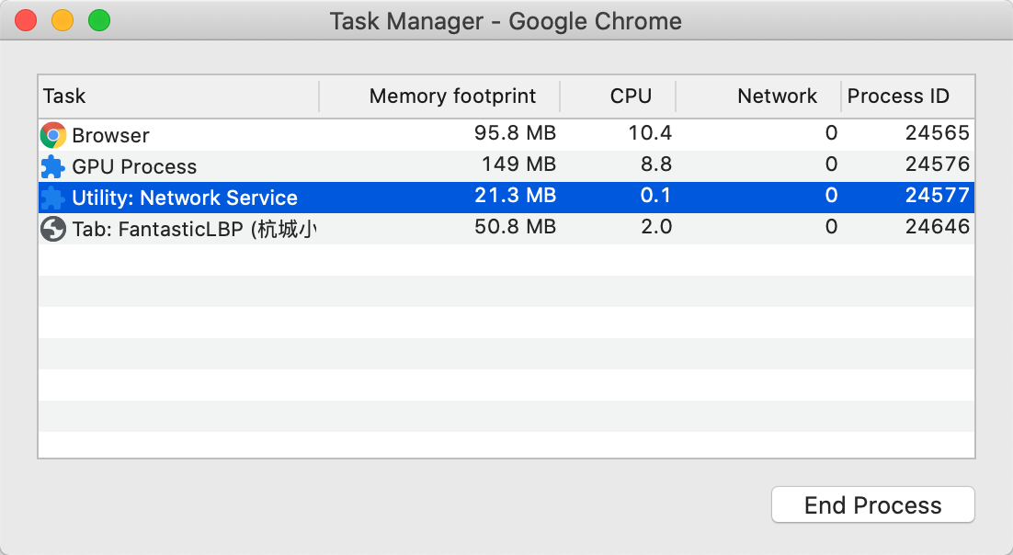Click the End Process button
1013x555 pixels.
click(872, 504)
